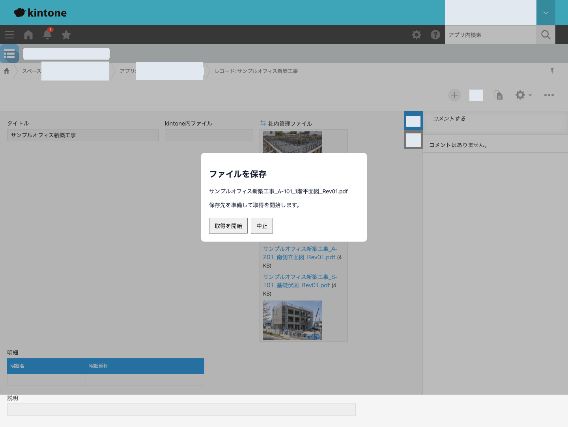Click the kintone内ファイル field box
The height and width of the screenshot is (427, 568).
coord(209,135)
